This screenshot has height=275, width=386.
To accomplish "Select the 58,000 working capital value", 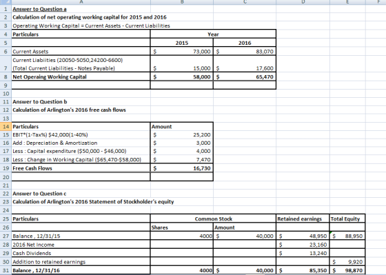I will coord(182,77).
